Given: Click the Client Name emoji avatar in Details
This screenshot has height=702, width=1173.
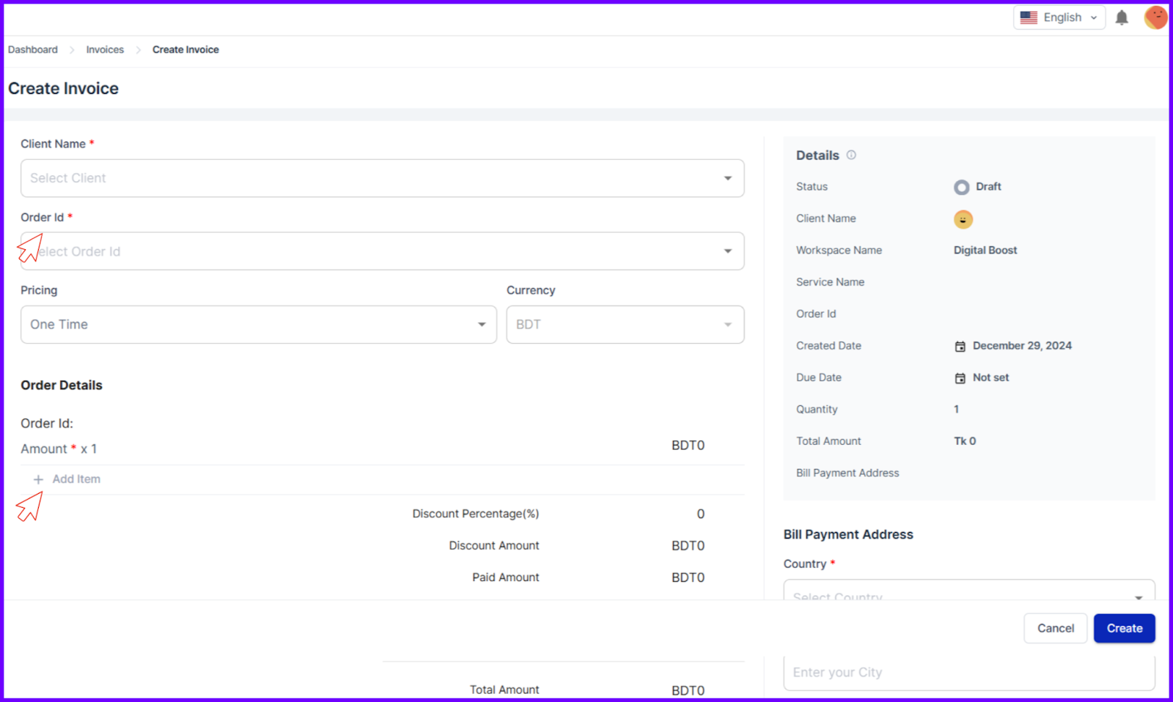Looking at the screenshot, I should (963, 219).
